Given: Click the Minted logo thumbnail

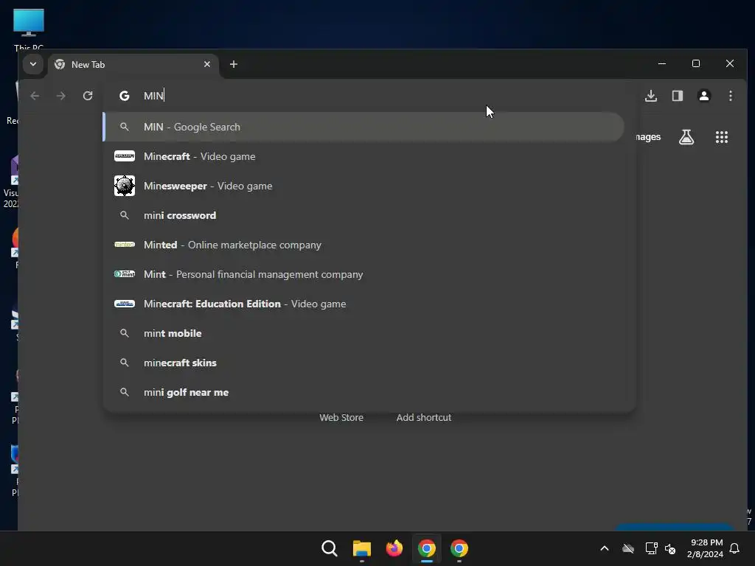Looking at the screenshot, I should coord(124,245).
